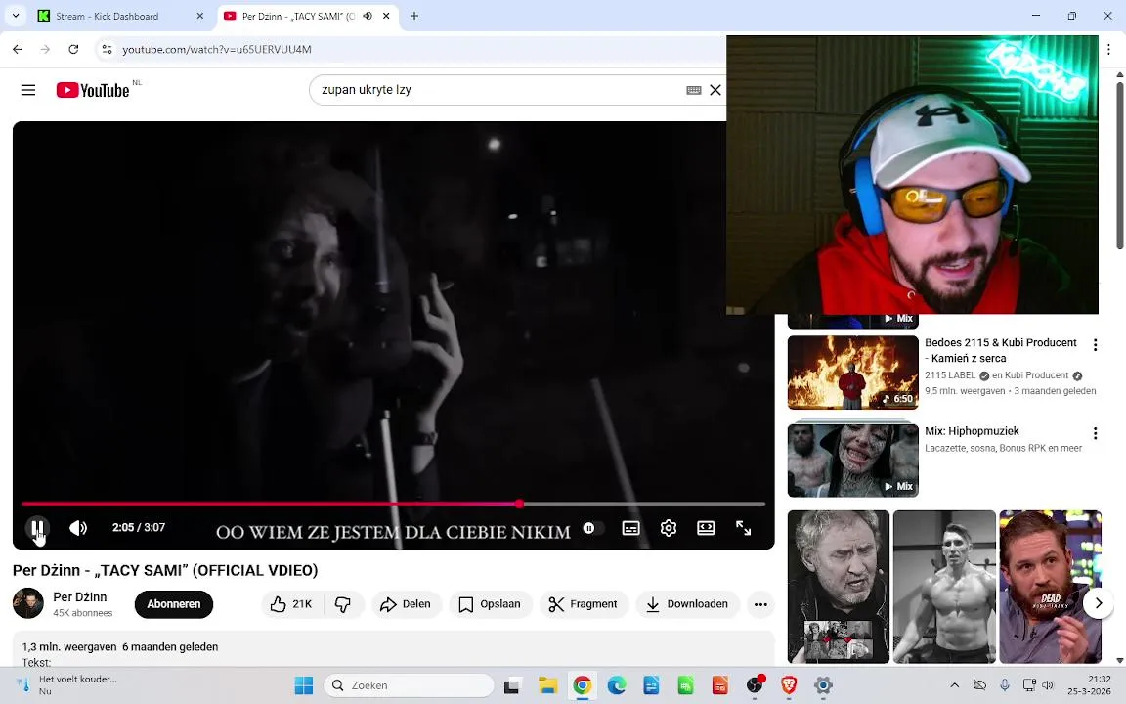Open the tab search dropdown arrow
Viewport: 1126px width, 704px height.
pos(15,16)
